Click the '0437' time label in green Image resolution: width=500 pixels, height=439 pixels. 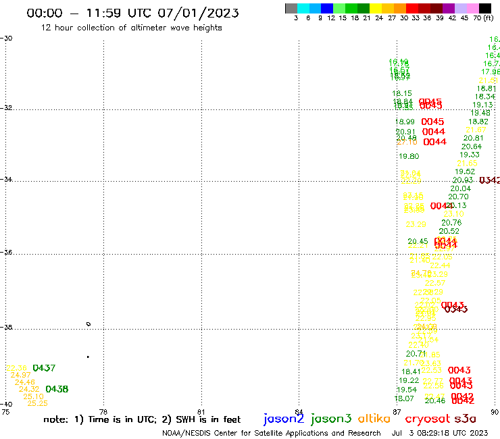44,368
